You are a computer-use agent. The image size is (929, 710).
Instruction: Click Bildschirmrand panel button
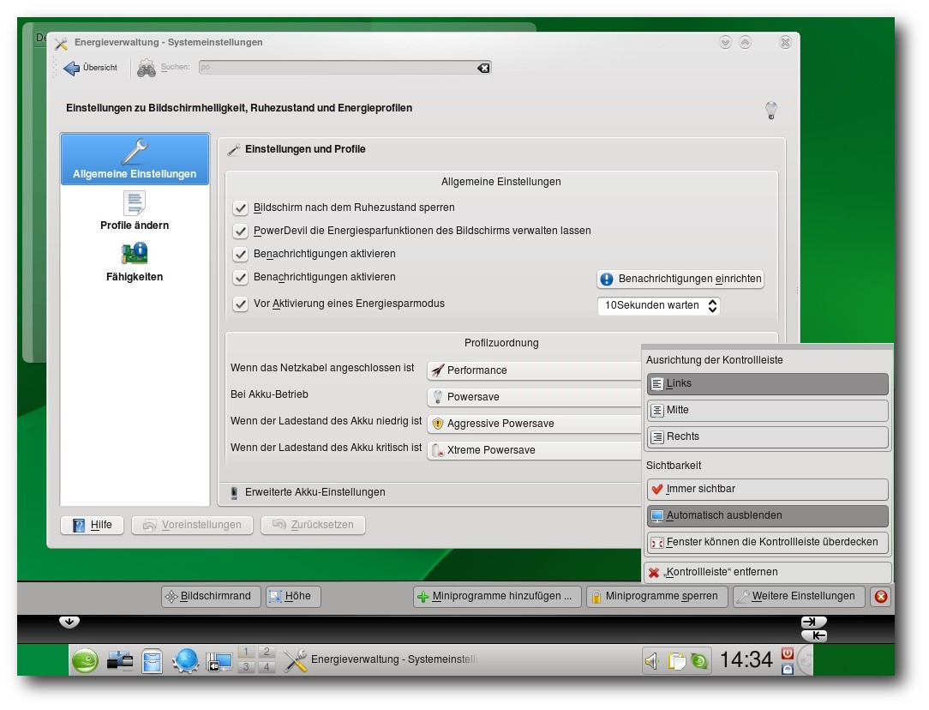211,596
